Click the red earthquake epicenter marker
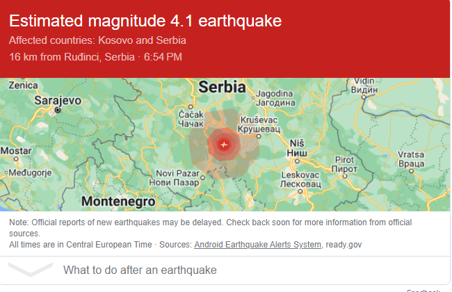Image resolution: width=452 pixels, height=292 pixels. [x=223, y=144]
